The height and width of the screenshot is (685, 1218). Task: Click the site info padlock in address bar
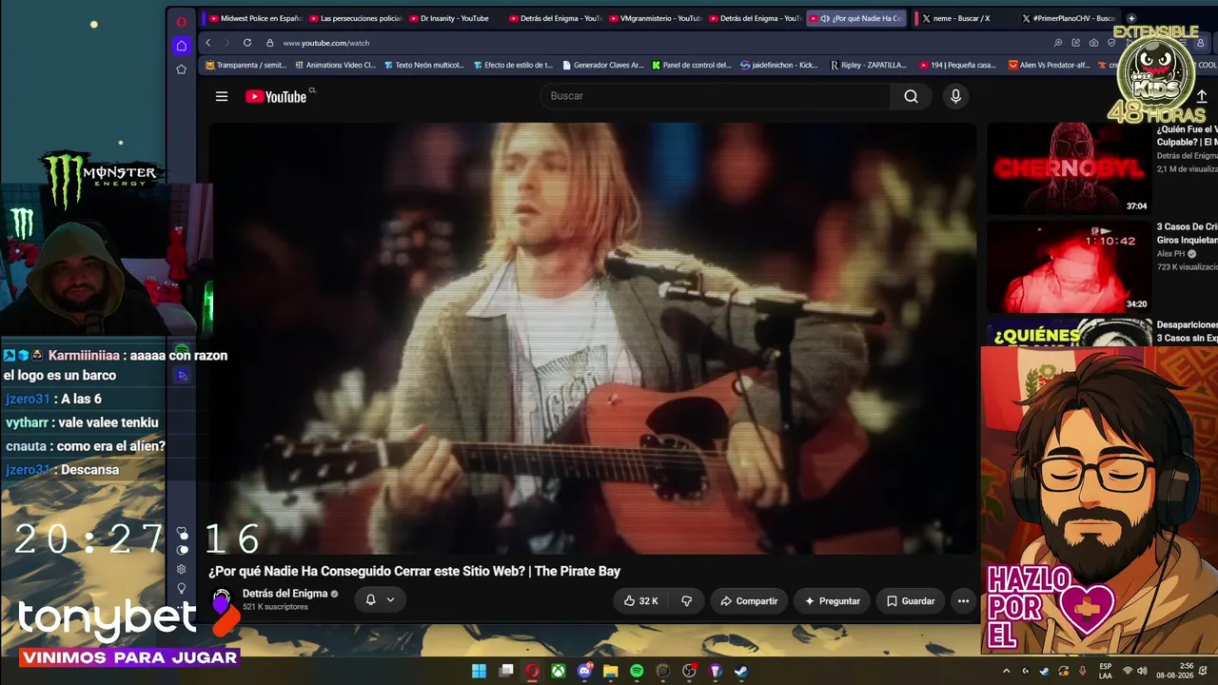(270, 43)
